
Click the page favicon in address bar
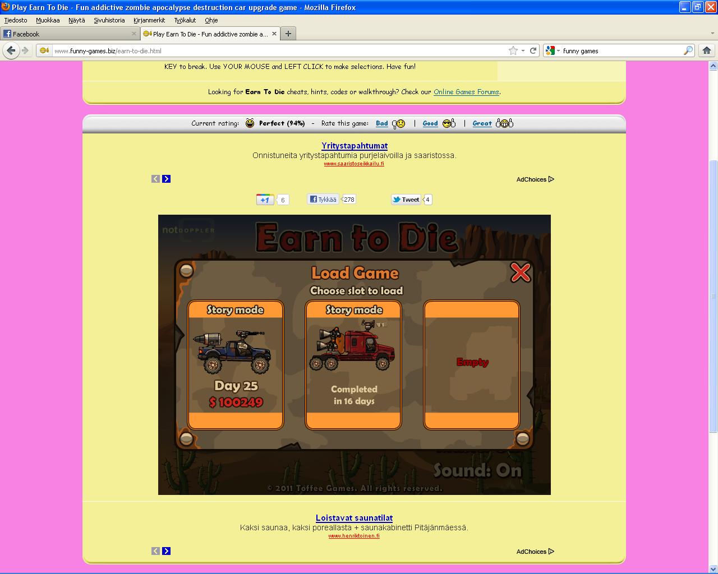[x=44, y=50]
